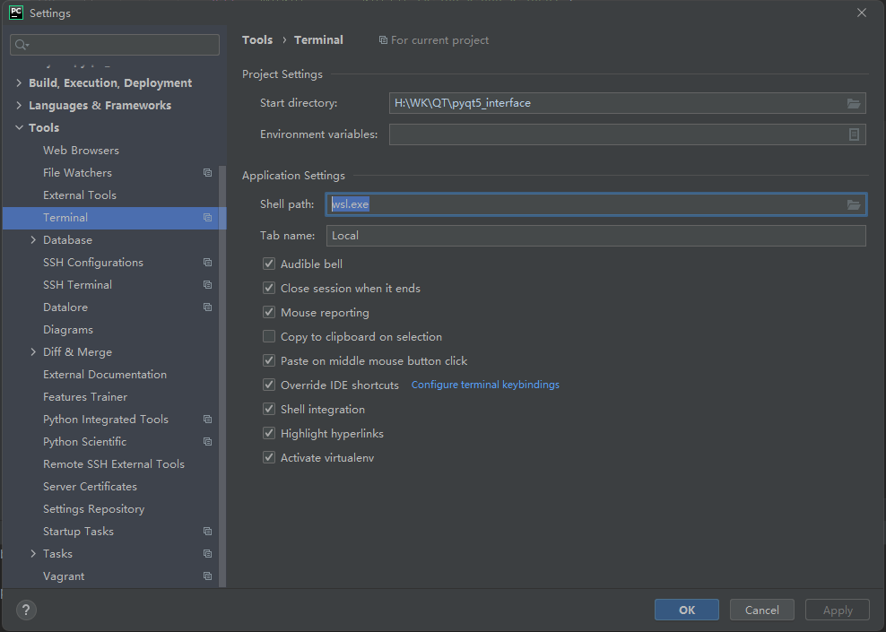Click the search magnifier icon in settings

22,45
